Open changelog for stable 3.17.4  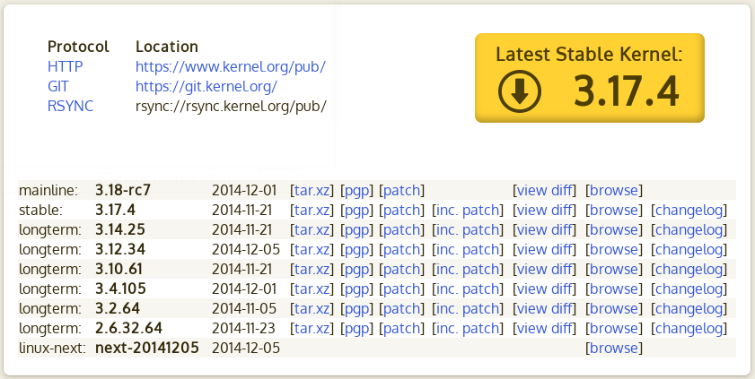689,210
